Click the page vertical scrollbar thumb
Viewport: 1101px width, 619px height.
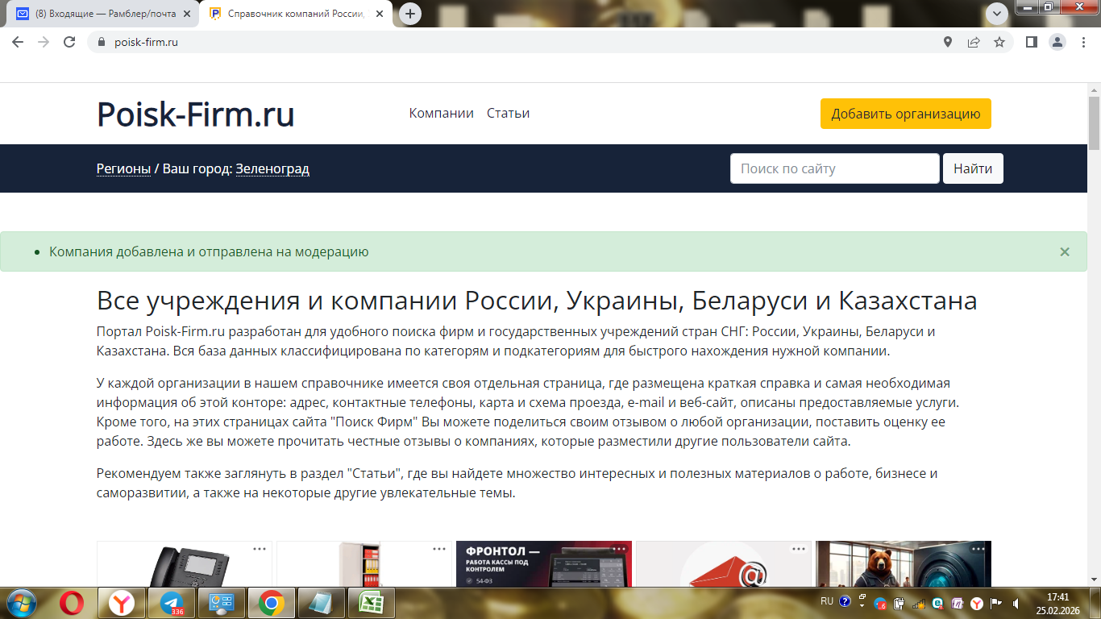pos(1094,123)
